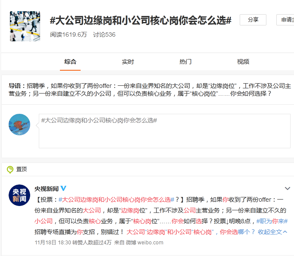Click the green 置顶 pinned icon
Viewport: 294px width, 256px height.
click(x=10, y=169)
